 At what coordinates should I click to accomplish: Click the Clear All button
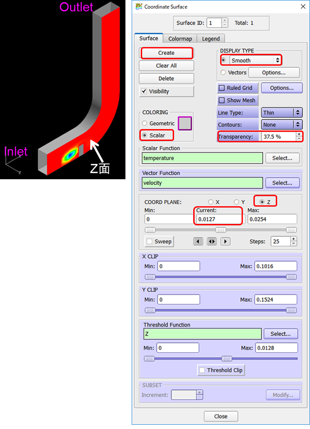pyautogui.click(x=166, y=66)
